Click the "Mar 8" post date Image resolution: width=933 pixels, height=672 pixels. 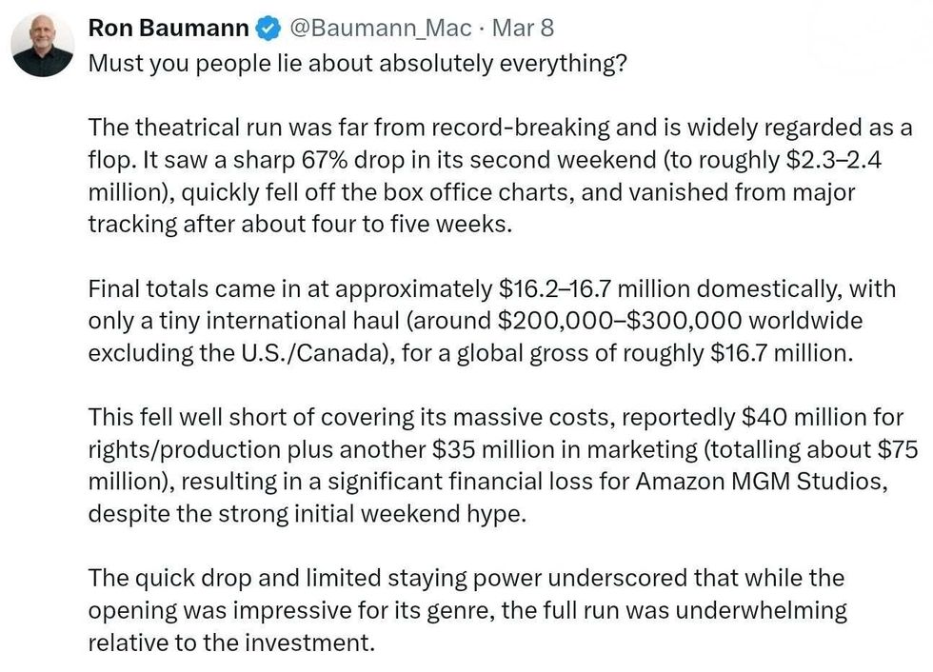coord(522,29)
